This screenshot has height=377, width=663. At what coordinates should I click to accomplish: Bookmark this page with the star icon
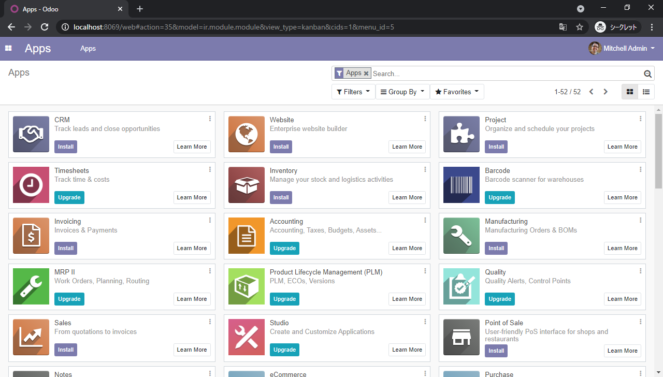tap(580, 27)
